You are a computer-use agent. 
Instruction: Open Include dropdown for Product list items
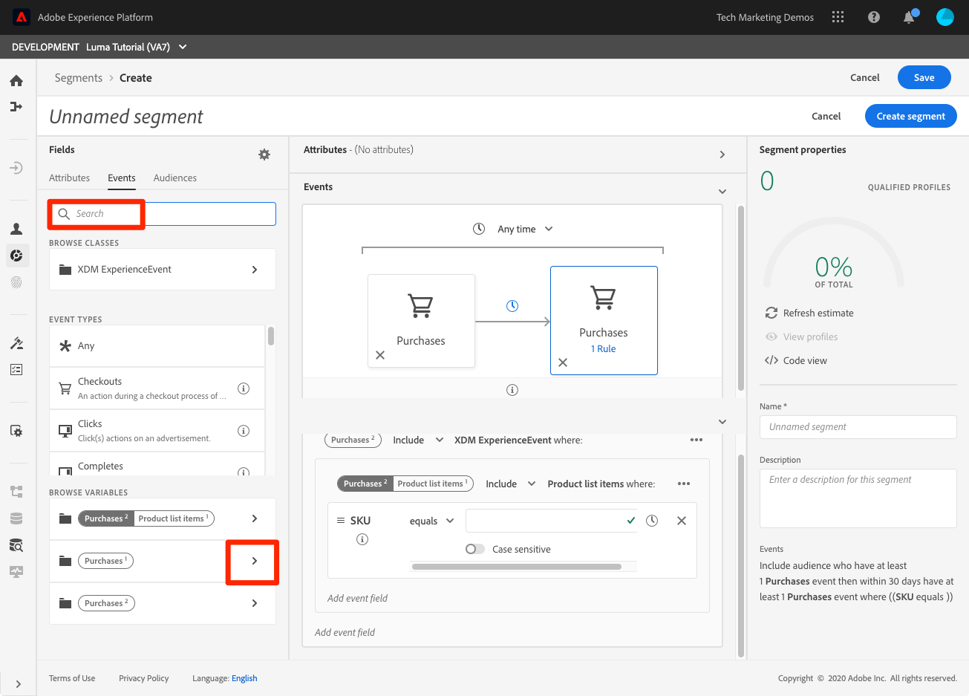(x=511, y=484)
